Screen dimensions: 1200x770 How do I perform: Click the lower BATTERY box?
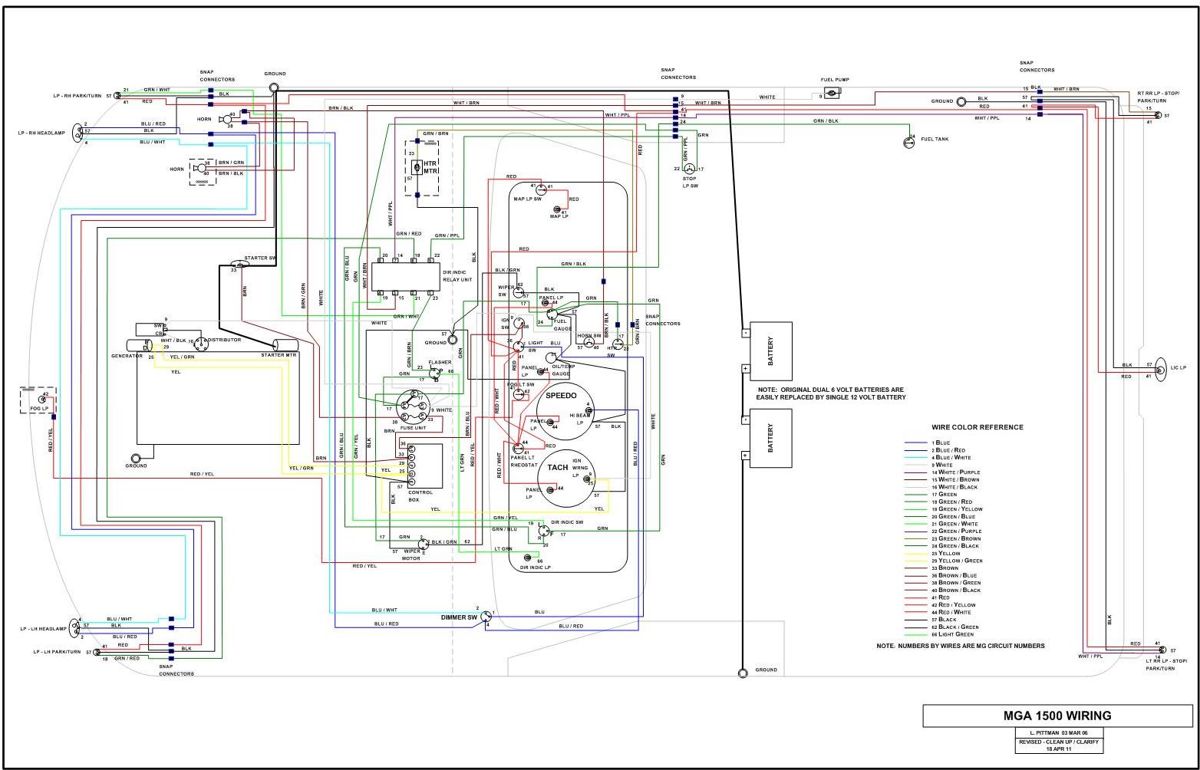(x=770, y=438)
